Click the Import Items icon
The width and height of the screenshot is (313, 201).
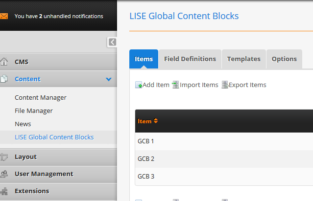coord(176,85)
